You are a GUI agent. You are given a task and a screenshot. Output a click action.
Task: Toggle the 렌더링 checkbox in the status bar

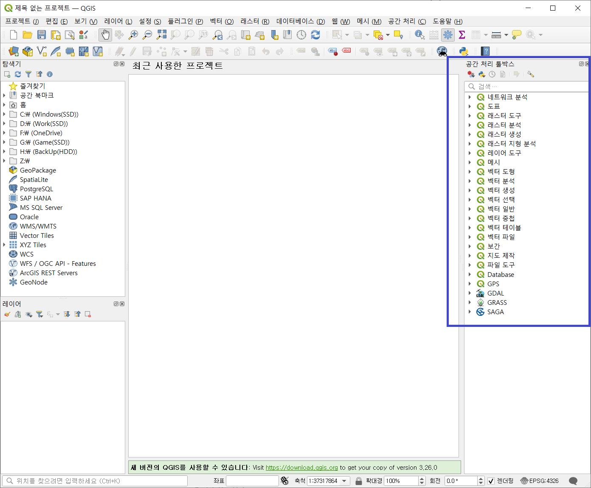pos(491,481)
